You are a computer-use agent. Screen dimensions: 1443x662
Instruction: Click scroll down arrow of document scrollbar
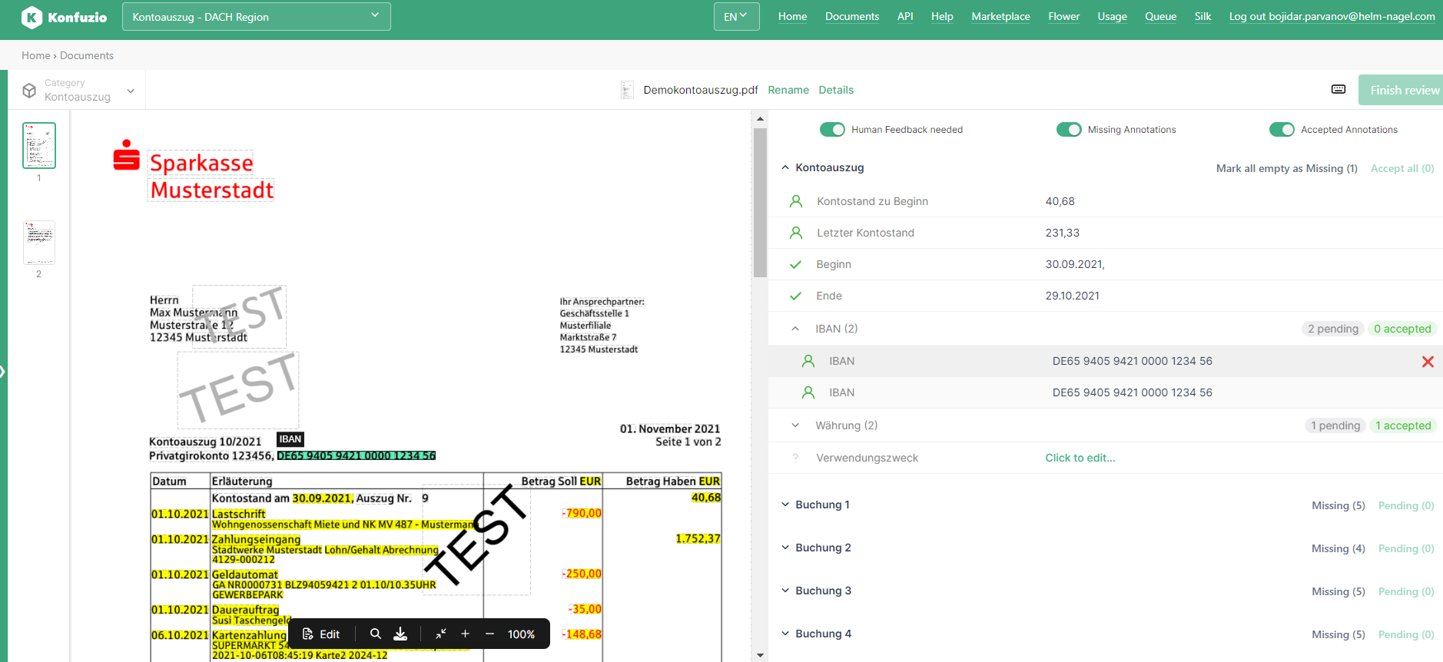click(x=760, y=655)
